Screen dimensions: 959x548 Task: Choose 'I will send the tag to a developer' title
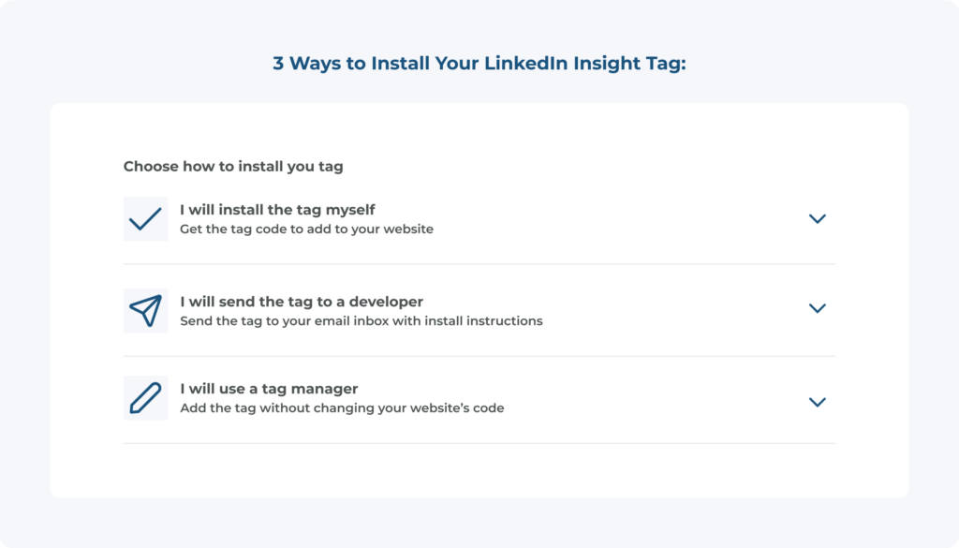pyautogui.click(x=302, y=302)
